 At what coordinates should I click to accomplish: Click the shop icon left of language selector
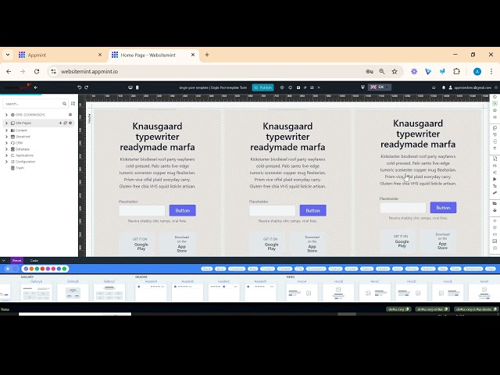pos(362,87)
